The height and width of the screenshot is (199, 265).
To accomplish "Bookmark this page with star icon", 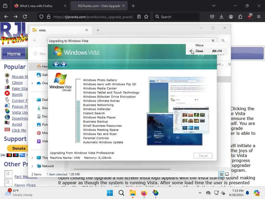I will pos(146,17).
